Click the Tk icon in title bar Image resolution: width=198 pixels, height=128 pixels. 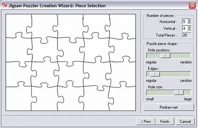(x=5, y=6)
